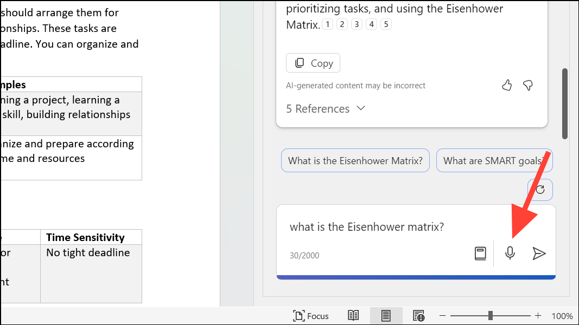
Task: Give the AI response a thumbs up
Action: coord(506,85)
